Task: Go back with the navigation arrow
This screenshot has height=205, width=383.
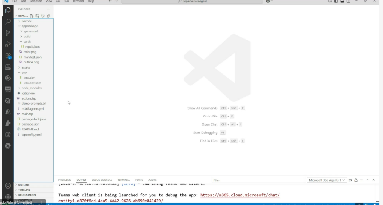Action: click(x=110, y=1)
